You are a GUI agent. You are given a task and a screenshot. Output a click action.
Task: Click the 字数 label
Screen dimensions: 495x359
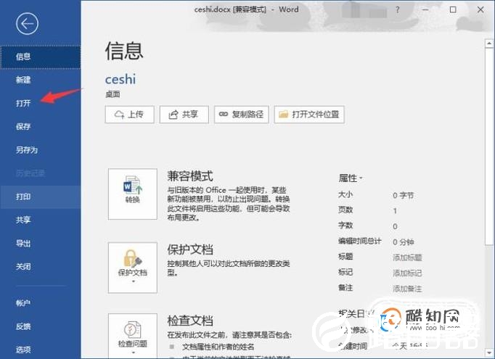click(x=345, y=226)
